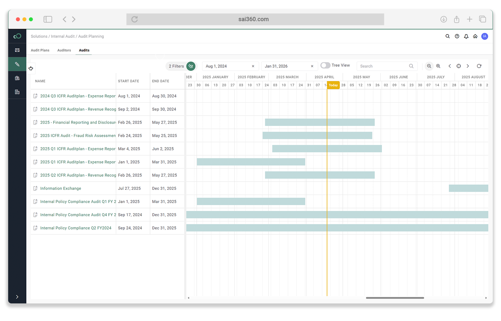501x321 pixels.
Task: Zoom out the Gantt timeline
Action: click(x=429, y=66)
